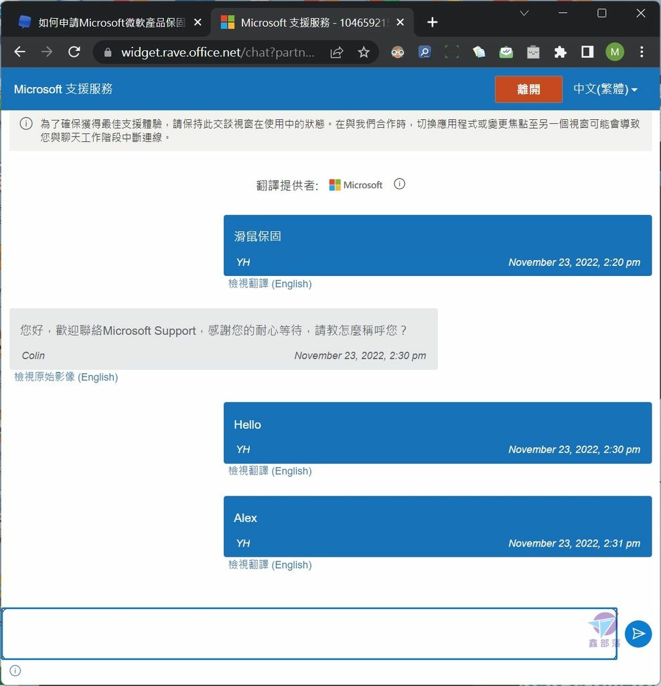The height and width of the screenshot is (686, 661).
Task: Expand the 中文(繁體) language dropdown
Action: pyautogui.click(x=605, y=89)
